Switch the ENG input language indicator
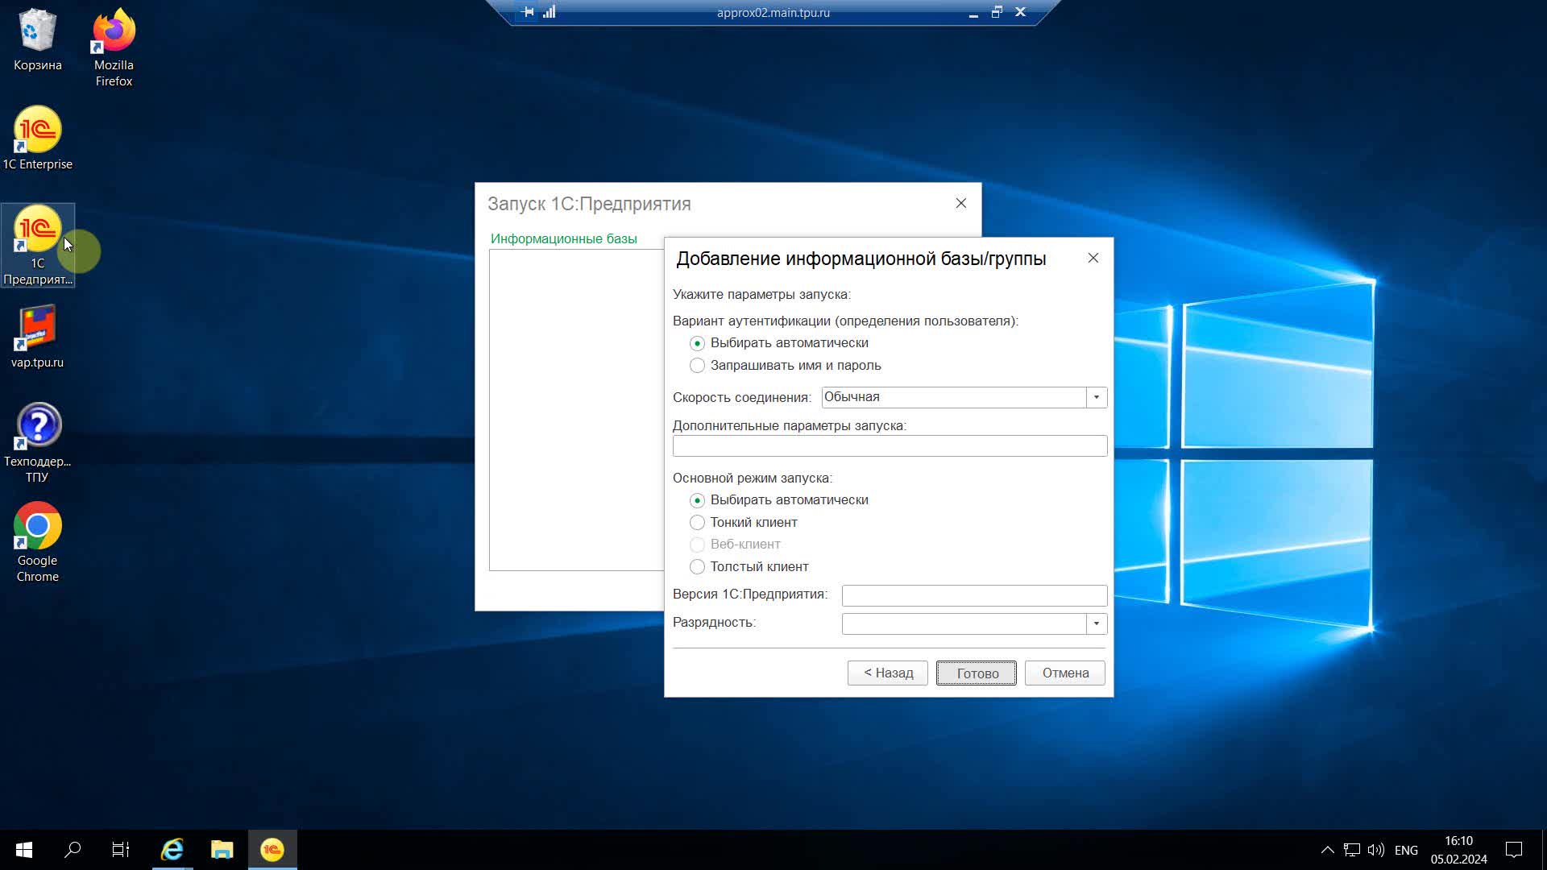Screen dimensions: 1547x870 [x=1406, y=850]
